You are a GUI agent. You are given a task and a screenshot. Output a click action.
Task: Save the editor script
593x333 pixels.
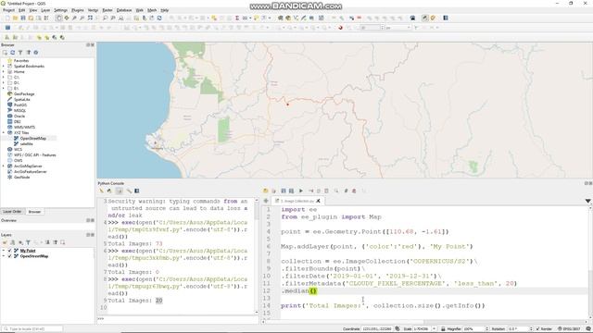click(284, 191)
